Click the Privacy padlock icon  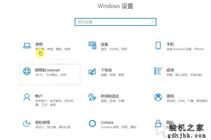[158, 124]
